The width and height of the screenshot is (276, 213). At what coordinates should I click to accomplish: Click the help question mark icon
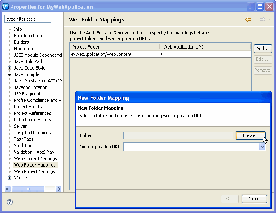coord(10,202)
